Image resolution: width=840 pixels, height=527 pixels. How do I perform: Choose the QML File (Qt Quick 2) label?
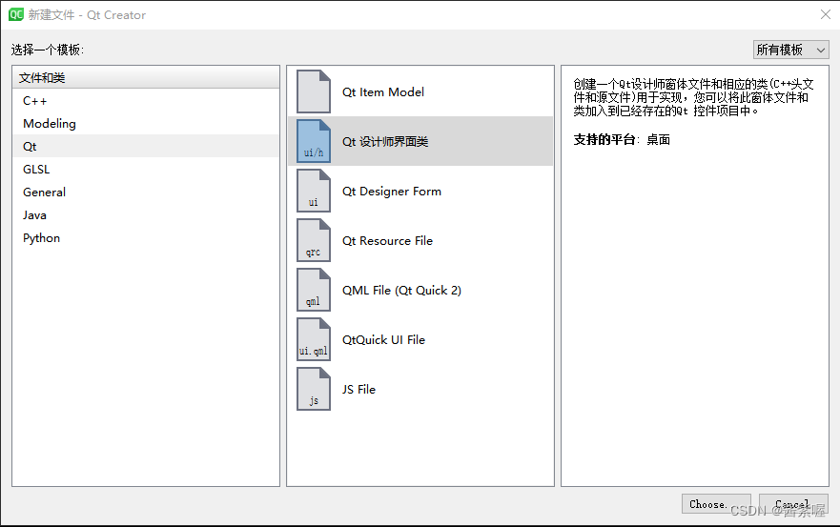tap(401, 291)
